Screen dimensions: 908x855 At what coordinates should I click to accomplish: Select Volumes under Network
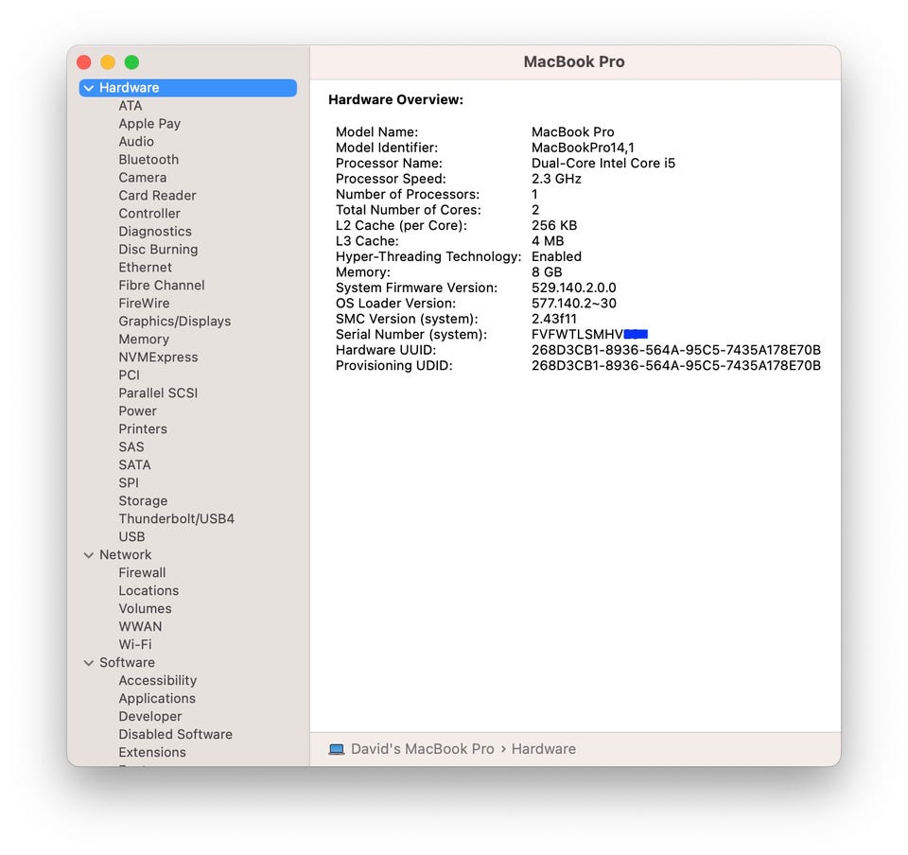(145, 608)
